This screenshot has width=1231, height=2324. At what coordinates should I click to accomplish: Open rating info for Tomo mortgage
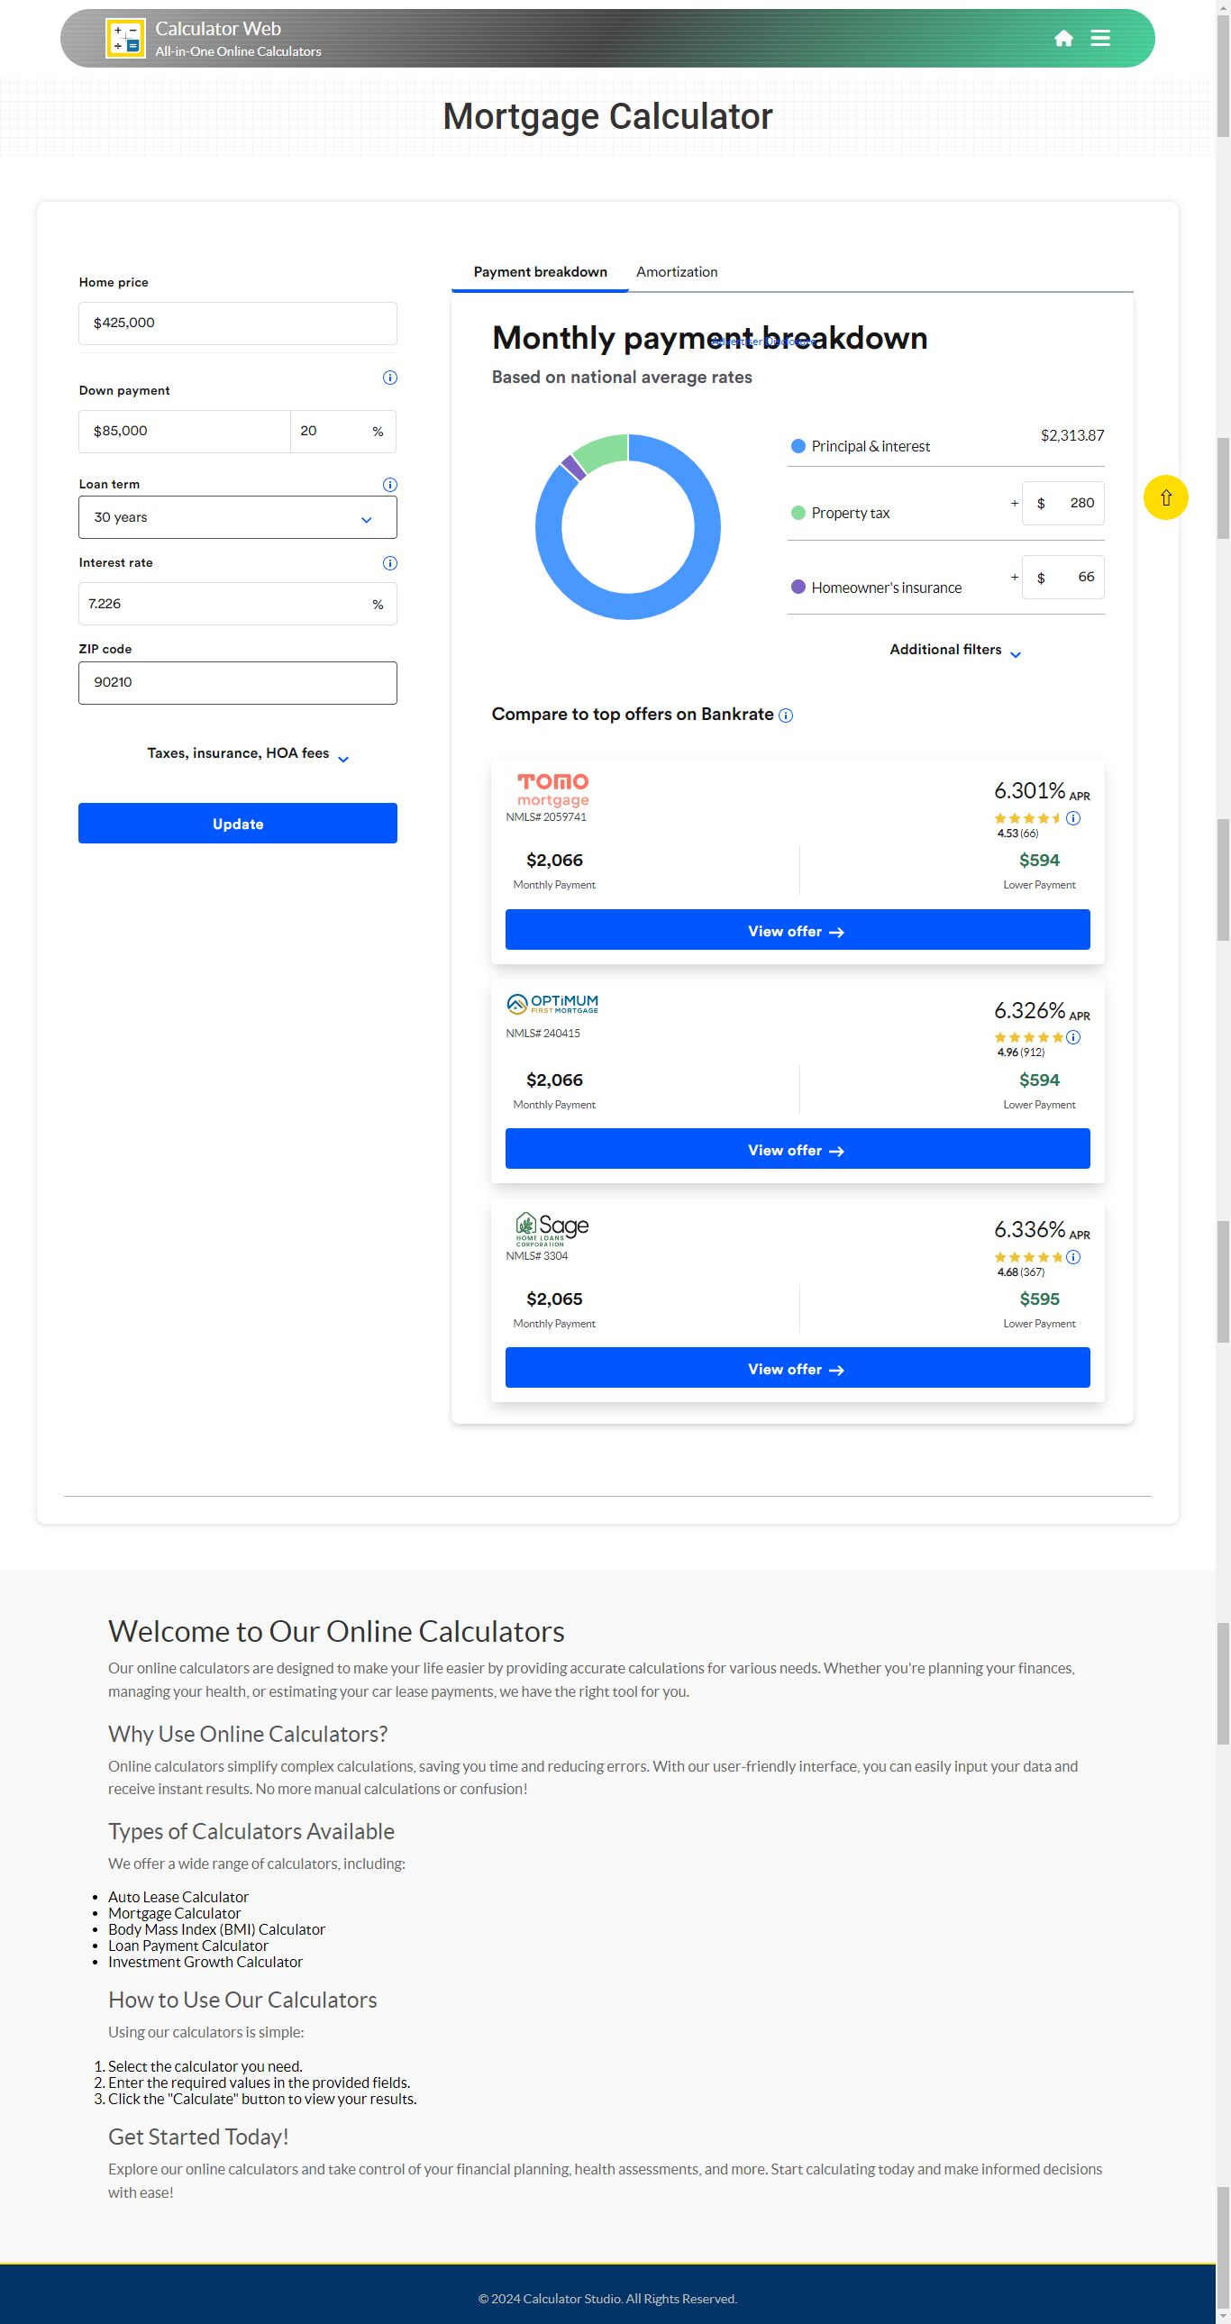tap(1073, 818)
